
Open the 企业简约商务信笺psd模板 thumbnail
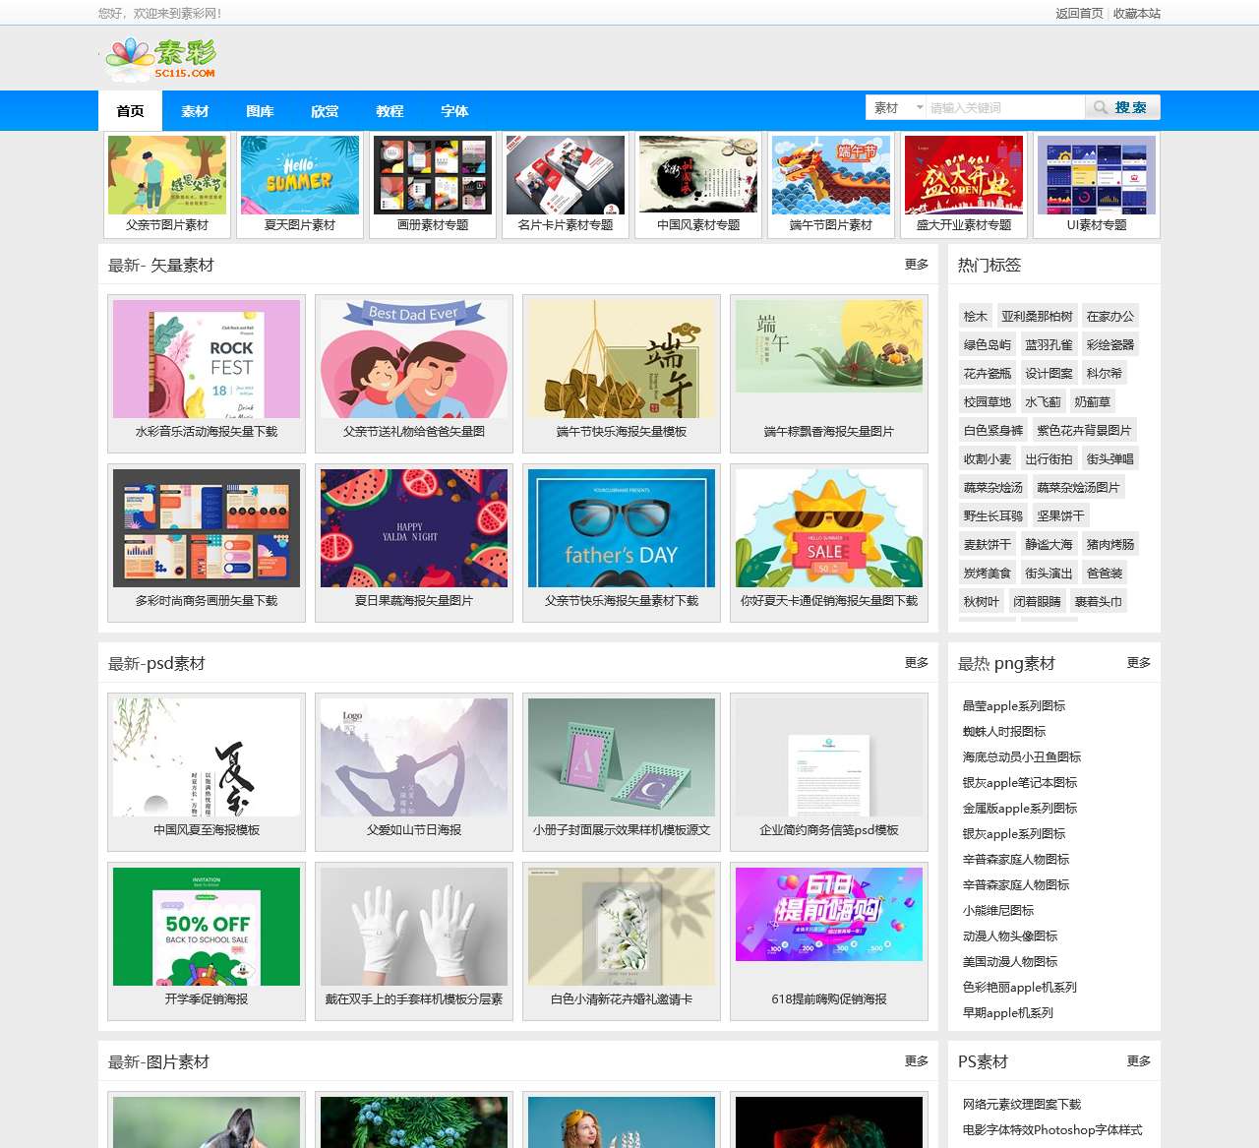pos(829,757)
